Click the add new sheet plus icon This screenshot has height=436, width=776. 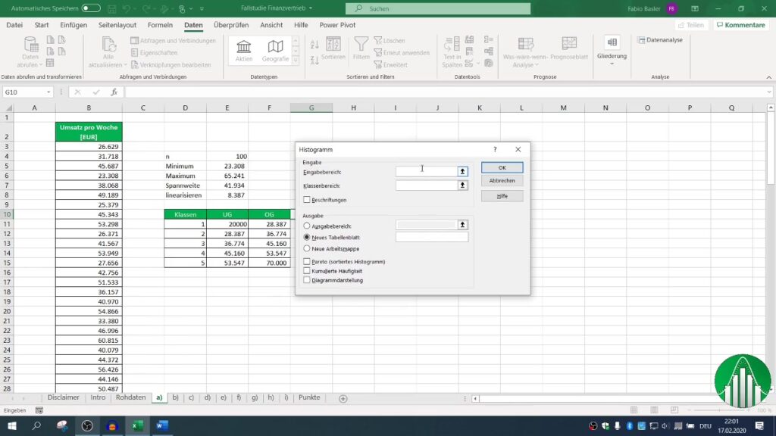(343, 398)
